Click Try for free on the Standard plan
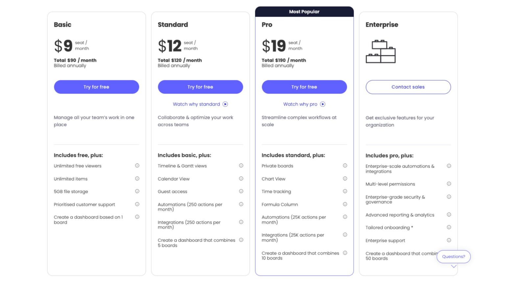Viewport: 505px width, 284px height. (x=200, y=87)
